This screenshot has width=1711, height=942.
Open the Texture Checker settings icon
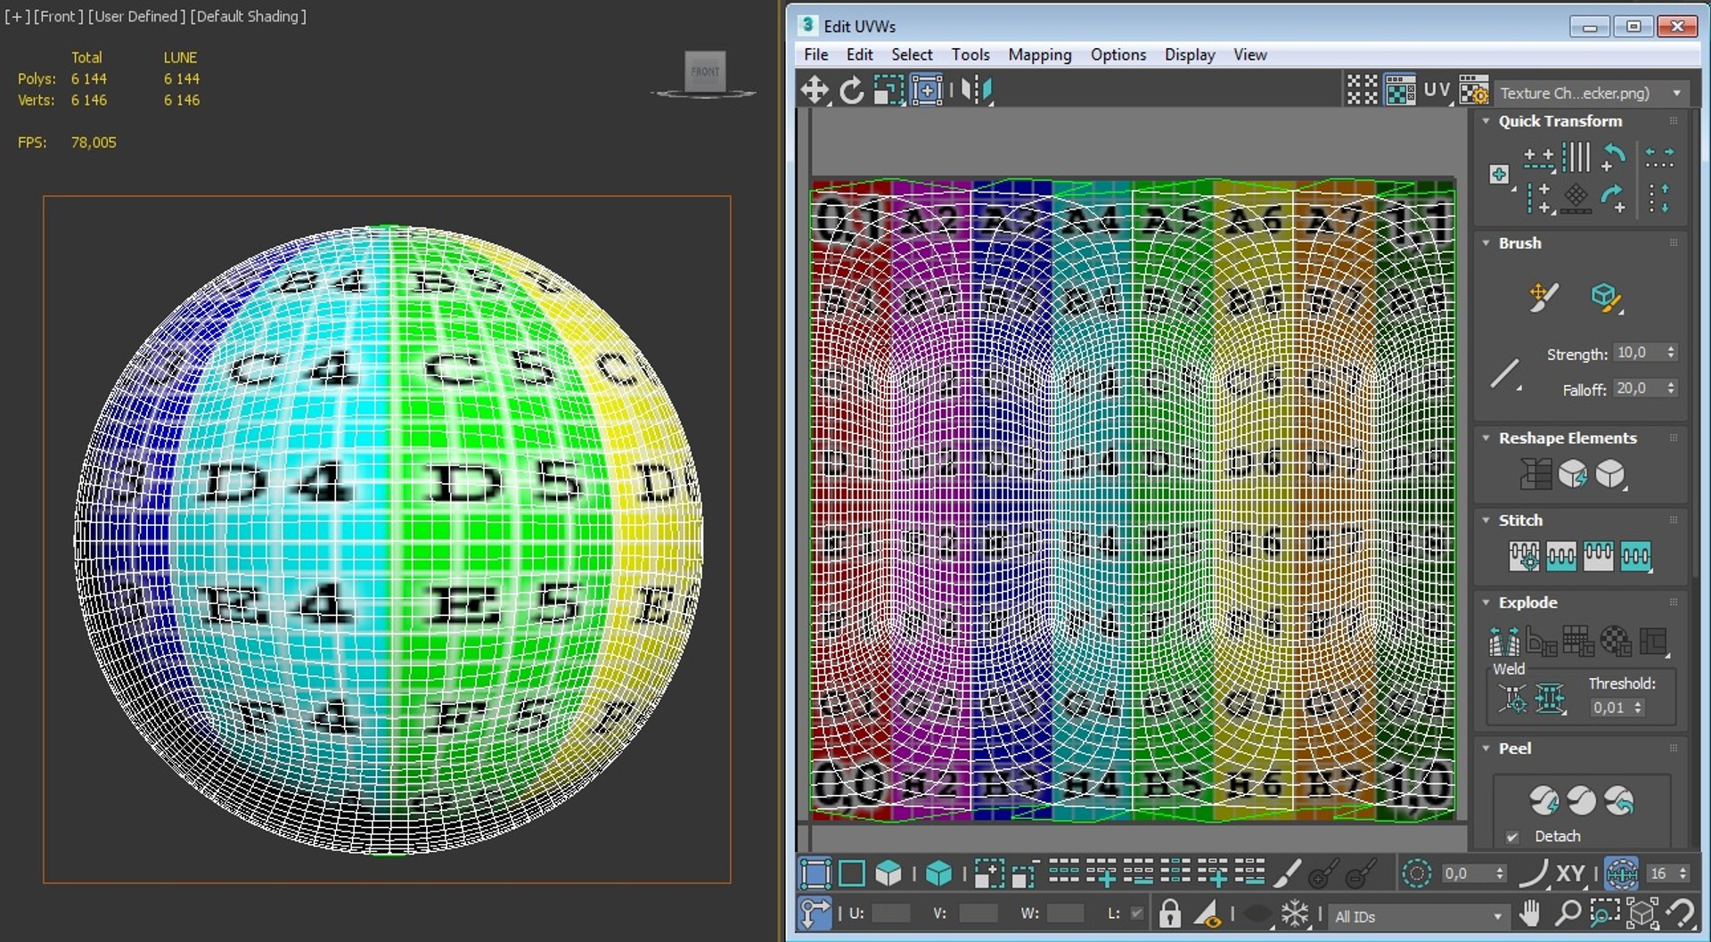coord(1474,90)
